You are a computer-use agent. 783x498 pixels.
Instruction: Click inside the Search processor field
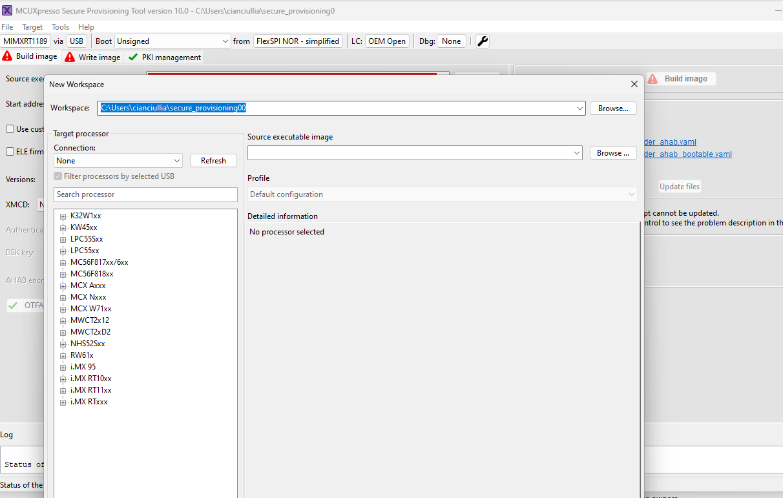(145, 194)
